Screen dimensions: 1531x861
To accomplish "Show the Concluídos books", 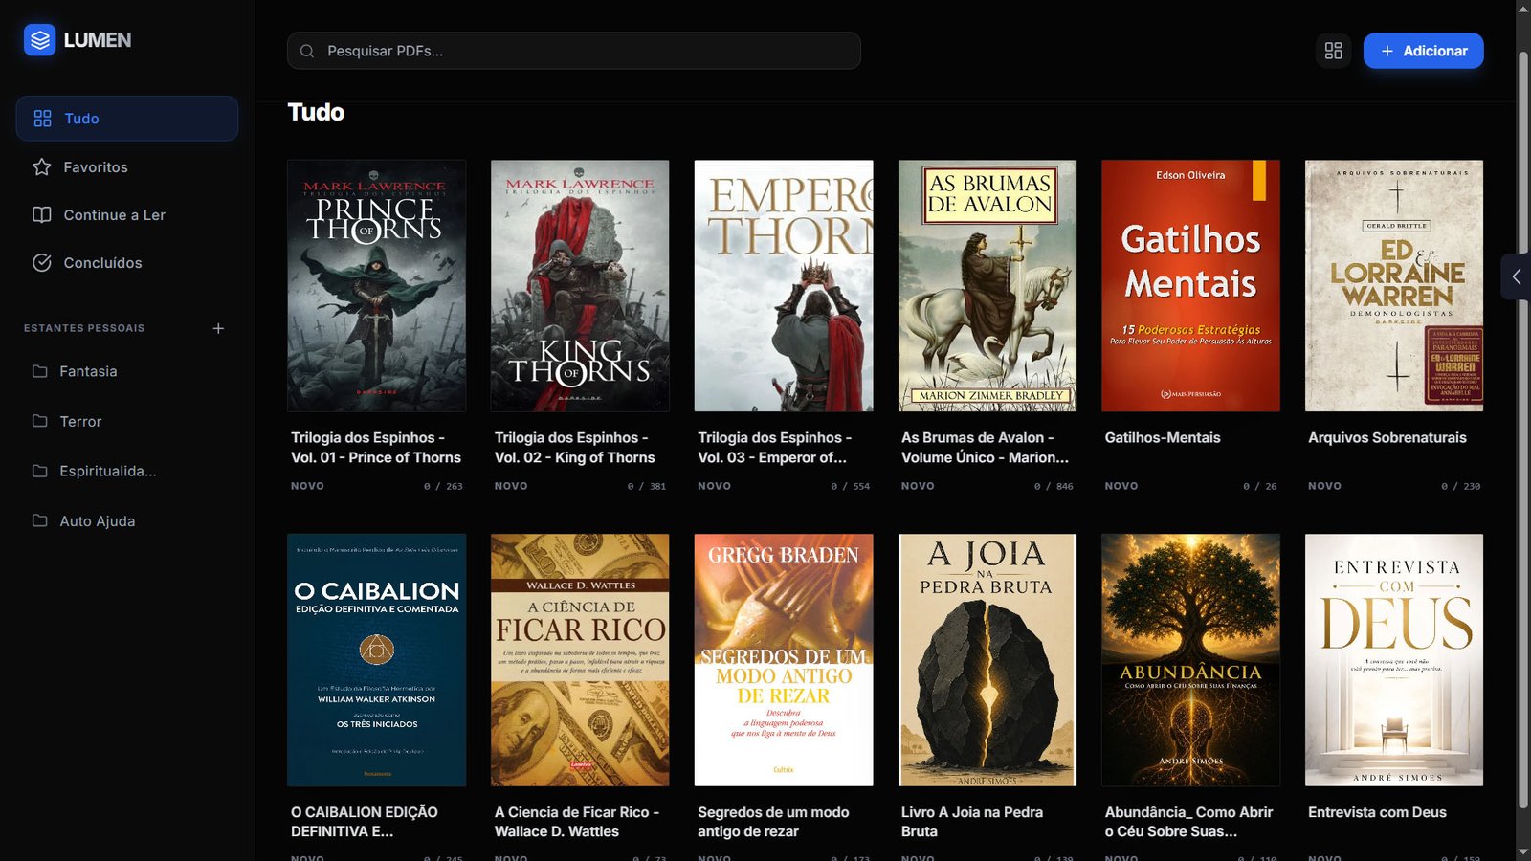I will [x=127, y=263].
